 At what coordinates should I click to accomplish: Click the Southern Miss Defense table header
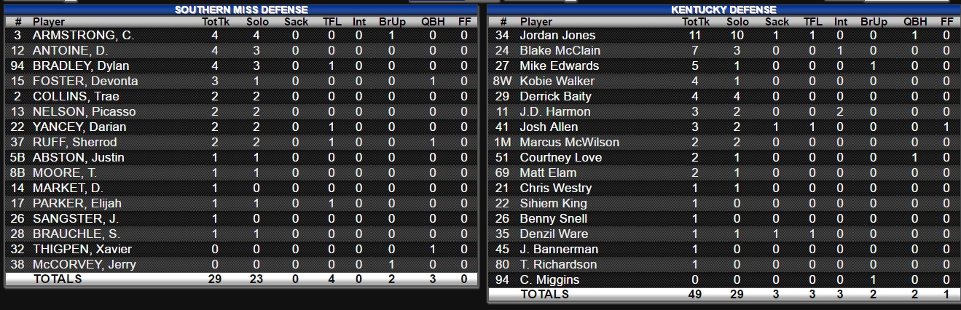241,10
